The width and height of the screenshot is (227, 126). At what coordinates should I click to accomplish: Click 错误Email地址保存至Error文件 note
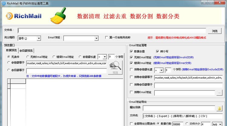(x=172, y=63)
